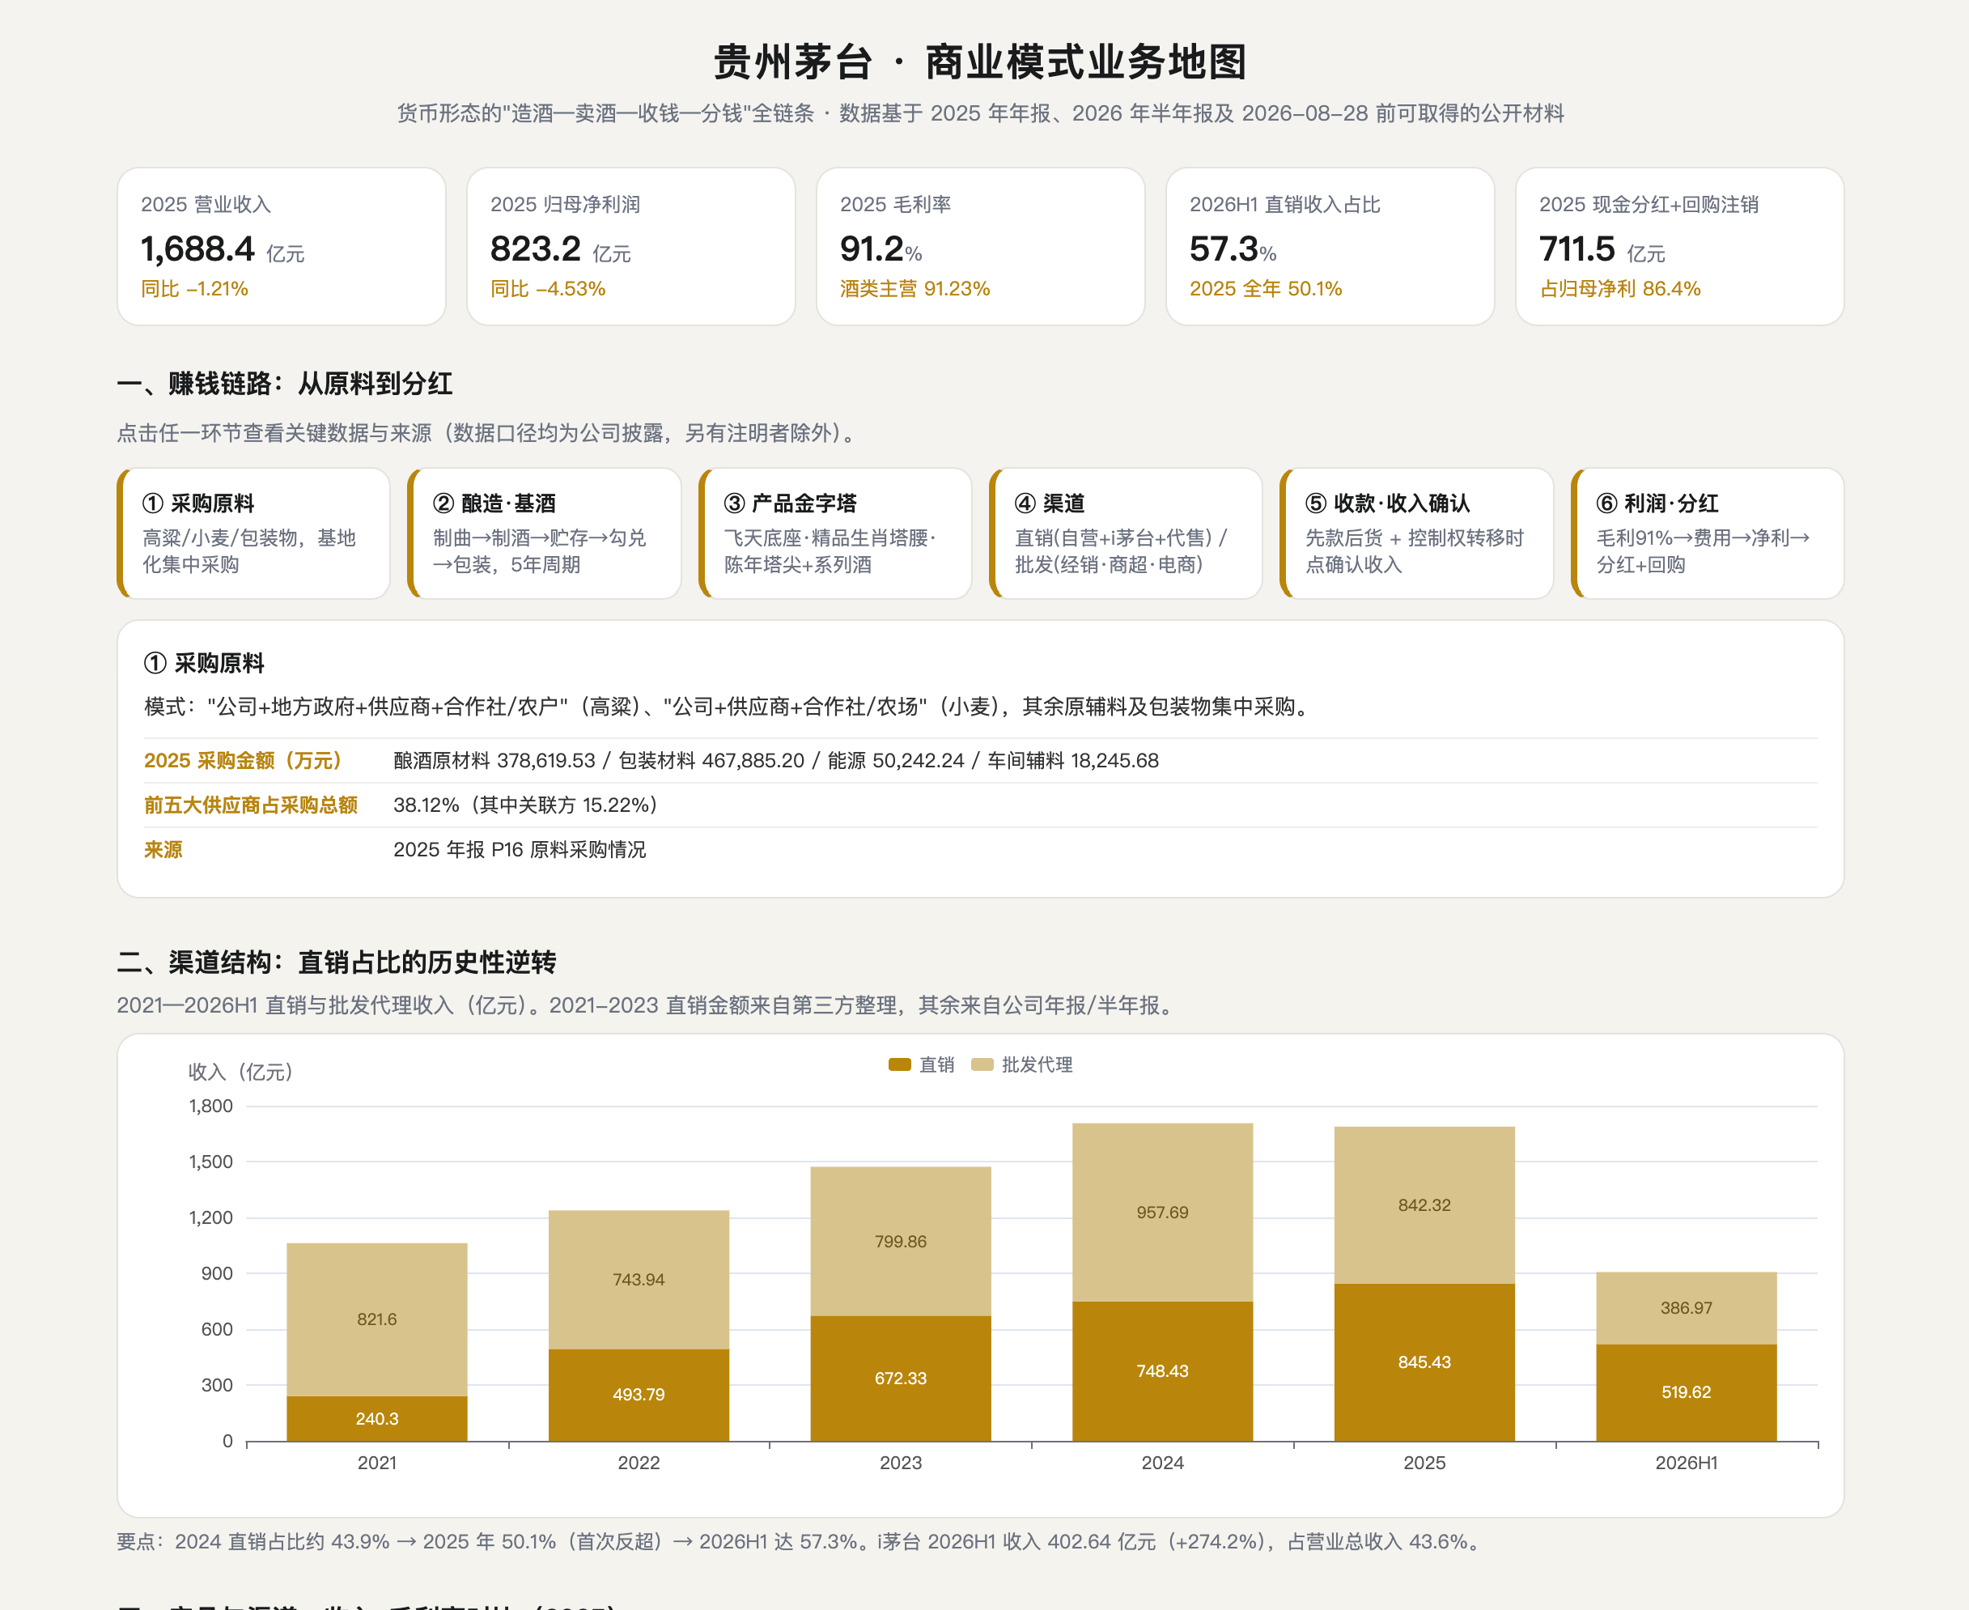Open the ② 酿造·基酒 step card
The height and width of the screenshot is (1610, 1969).
(x=544, y=533)
